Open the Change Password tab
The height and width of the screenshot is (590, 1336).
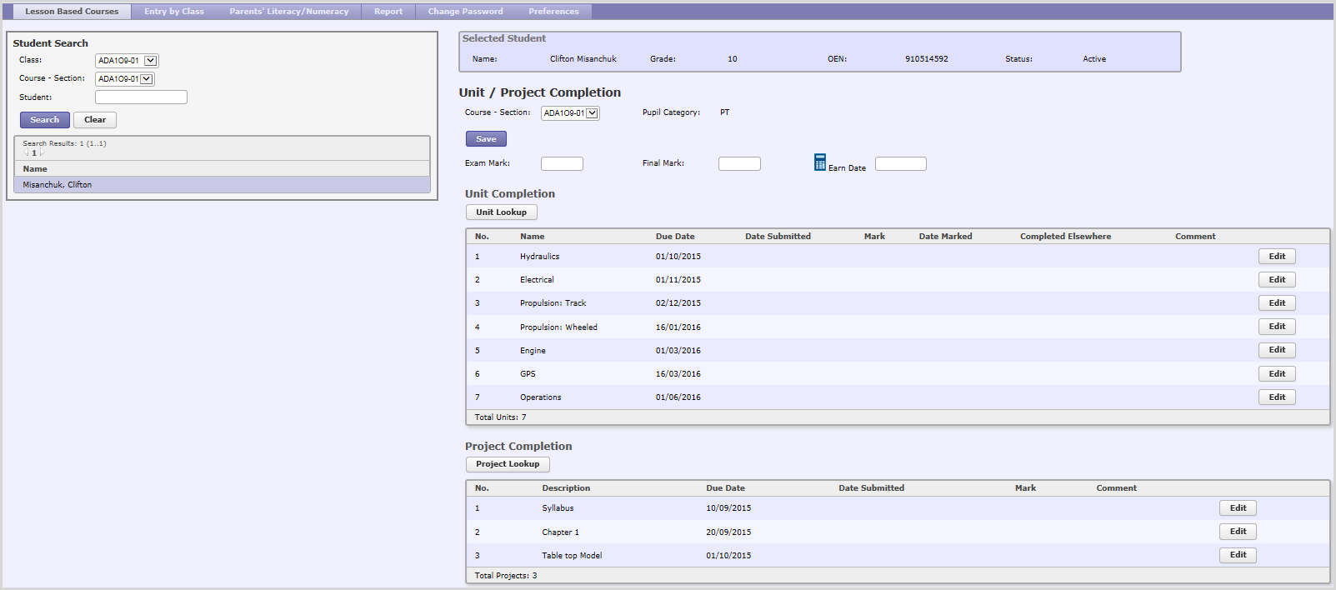pos(465,12)
